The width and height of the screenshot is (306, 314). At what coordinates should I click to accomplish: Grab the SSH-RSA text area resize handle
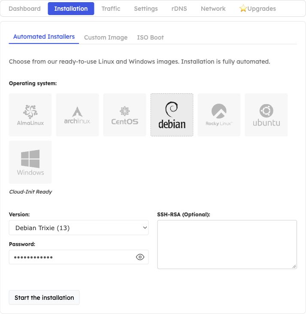pyautogui.click(x=294, y=266)
